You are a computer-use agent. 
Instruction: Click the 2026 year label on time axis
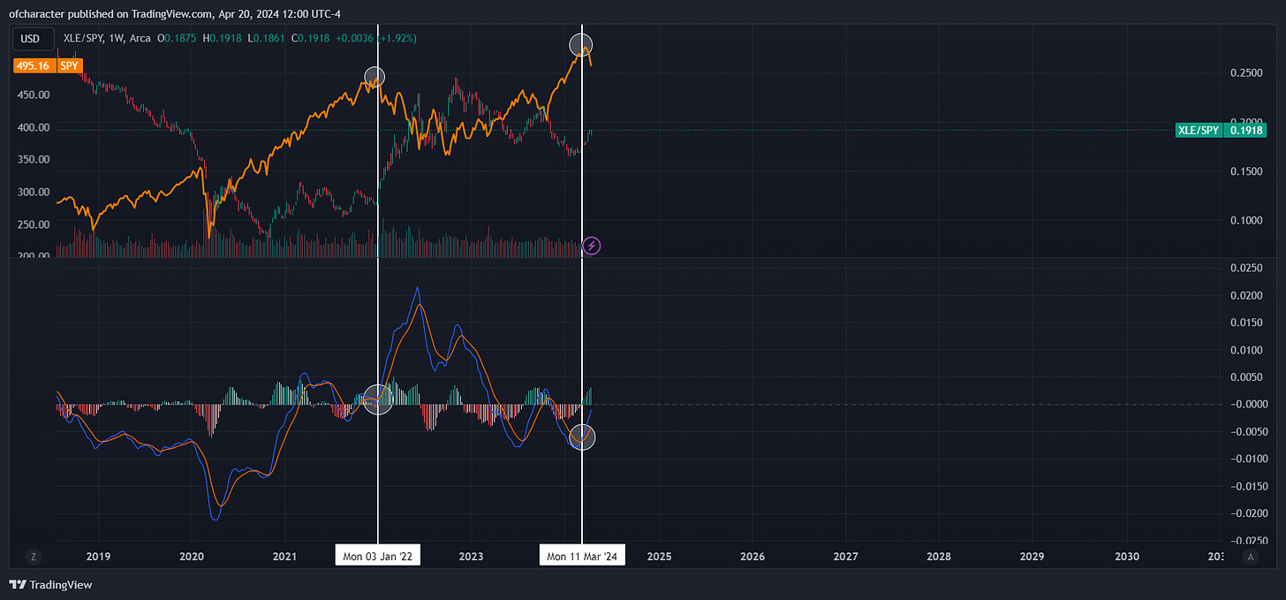click(x=753, y=557)
